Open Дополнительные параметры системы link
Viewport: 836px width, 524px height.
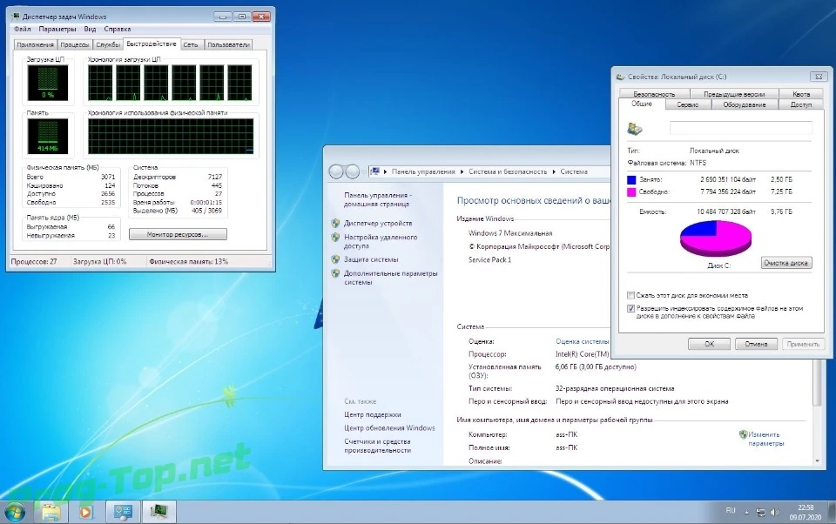(x=390, y=278)
